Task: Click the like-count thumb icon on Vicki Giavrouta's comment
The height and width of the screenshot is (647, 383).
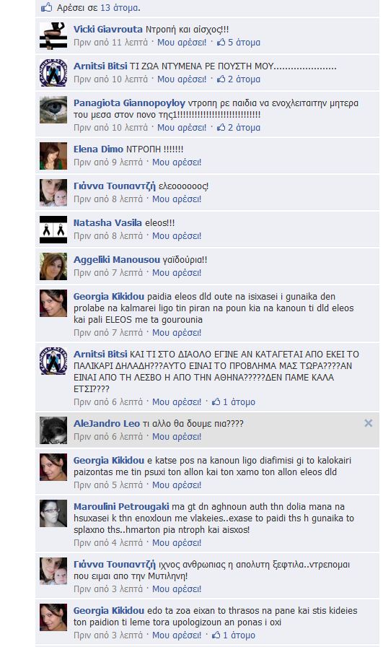Action: tap(221, 42)
